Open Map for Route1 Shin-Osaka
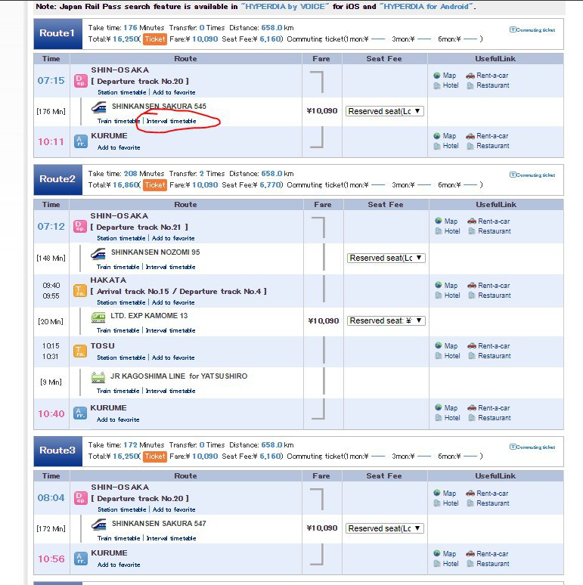 pyautogui.click(x=445, y=76)
